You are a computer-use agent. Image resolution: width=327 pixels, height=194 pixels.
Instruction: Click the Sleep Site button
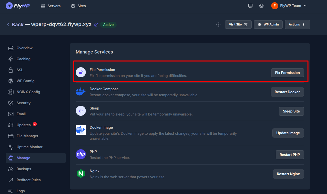click(291, 111)
